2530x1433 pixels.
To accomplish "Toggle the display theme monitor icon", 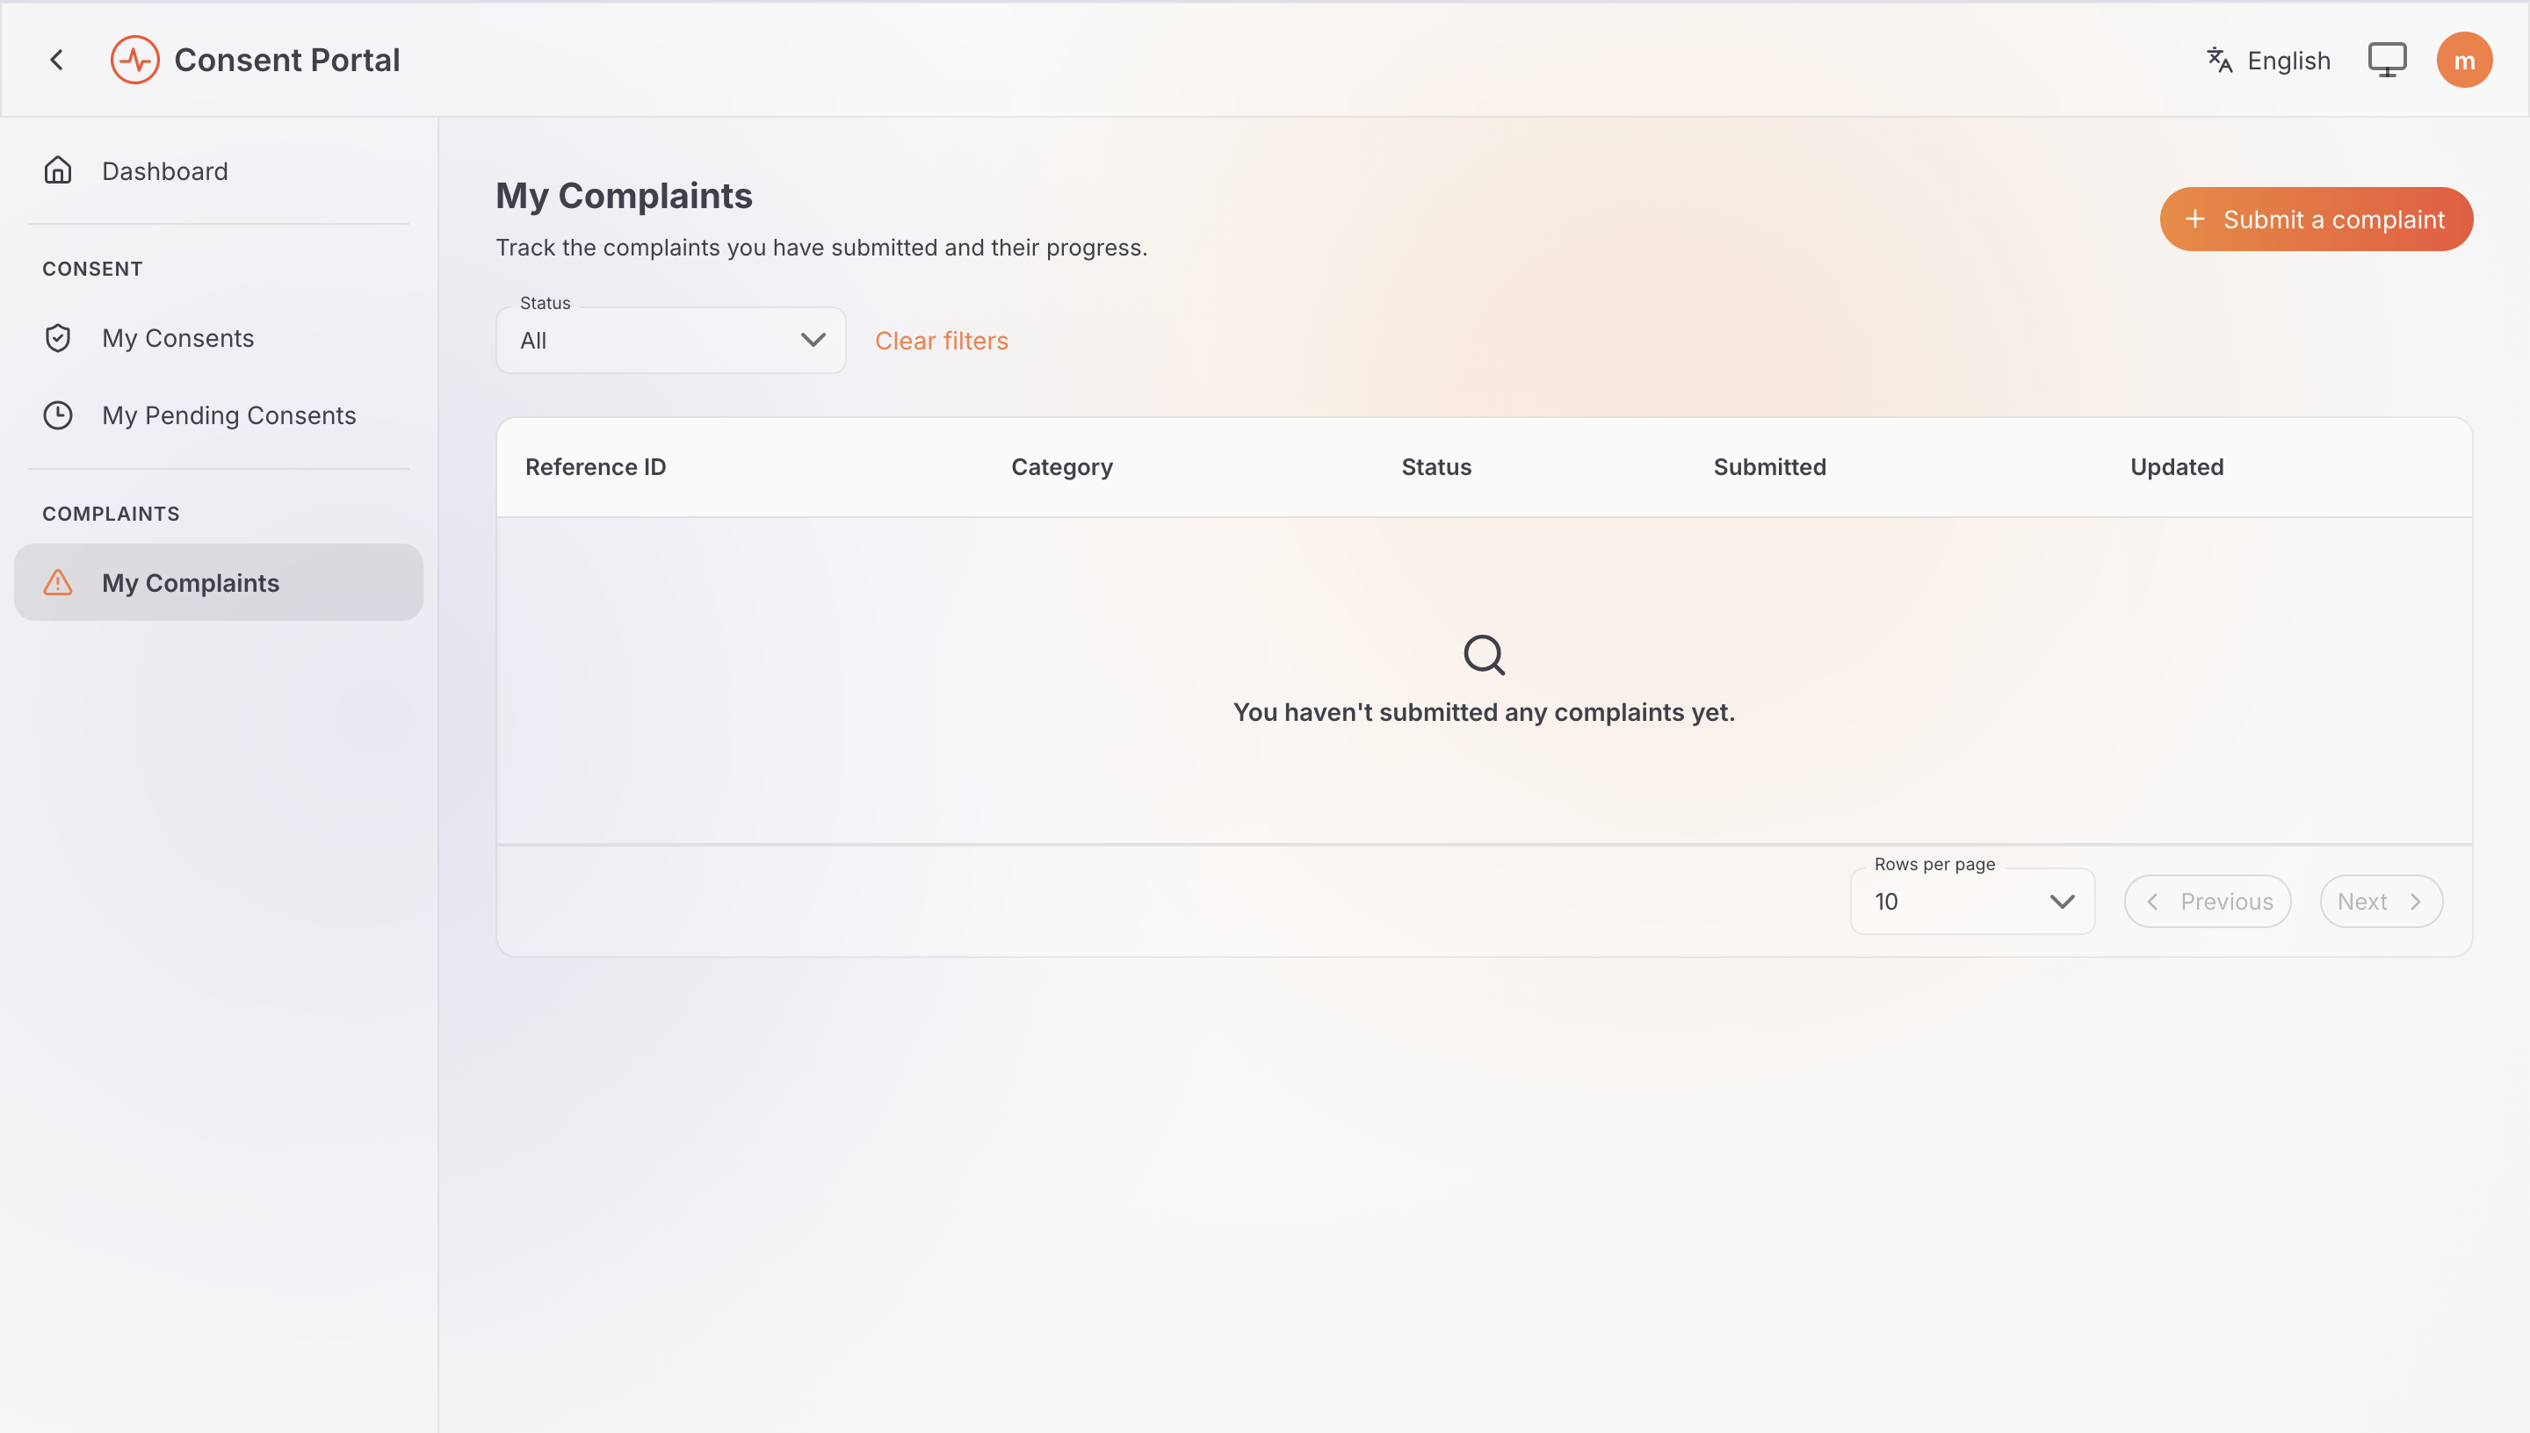I will [2386, 60].
